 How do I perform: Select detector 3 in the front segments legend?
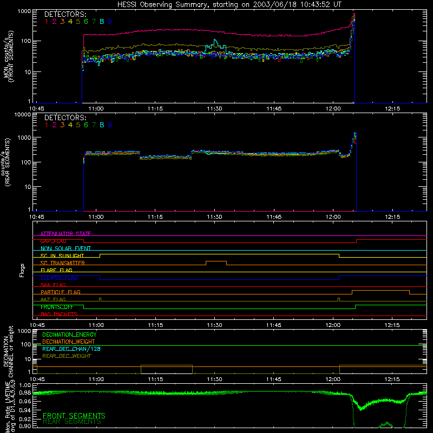click(62, 21)
